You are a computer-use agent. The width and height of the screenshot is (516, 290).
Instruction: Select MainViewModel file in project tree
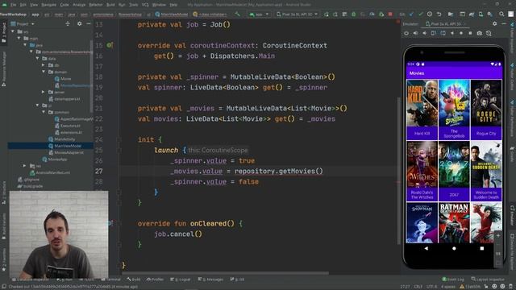coord(64,146)
